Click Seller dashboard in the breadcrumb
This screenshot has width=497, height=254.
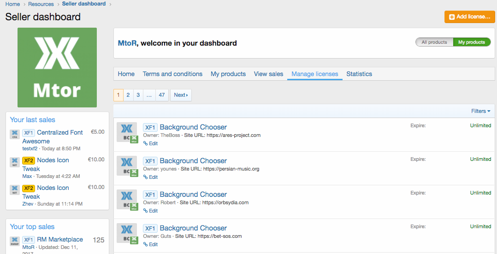[x=84, y=4]
